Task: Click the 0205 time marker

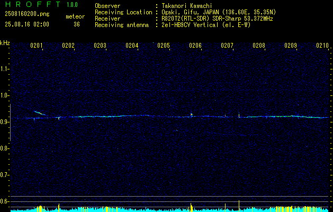Action: (x=164, y=46)
